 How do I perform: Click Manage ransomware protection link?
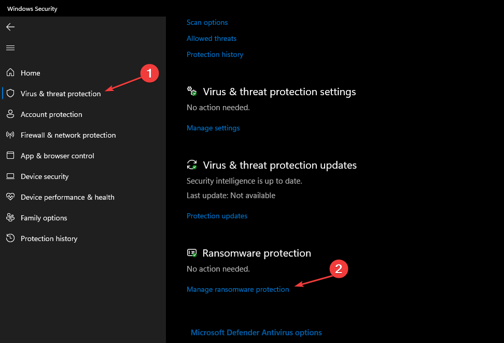point(237,289)
